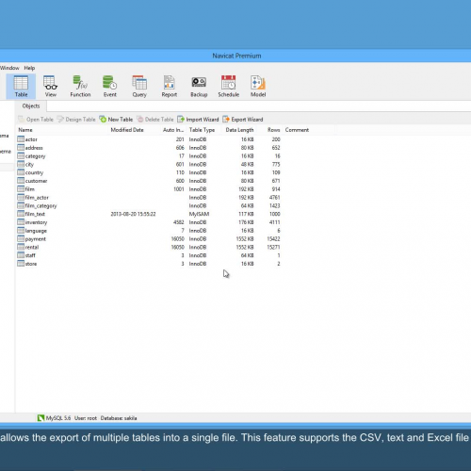Select the 'film_category' table name
471x471 pixels.
pyautogui.click(x=41, y=205)
